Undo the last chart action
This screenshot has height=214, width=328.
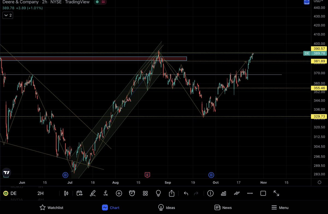pos(186,194)
